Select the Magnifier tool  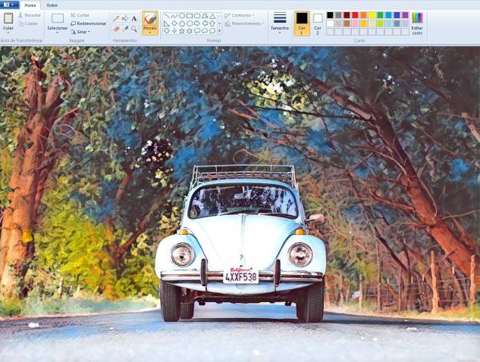click(134, 29)
